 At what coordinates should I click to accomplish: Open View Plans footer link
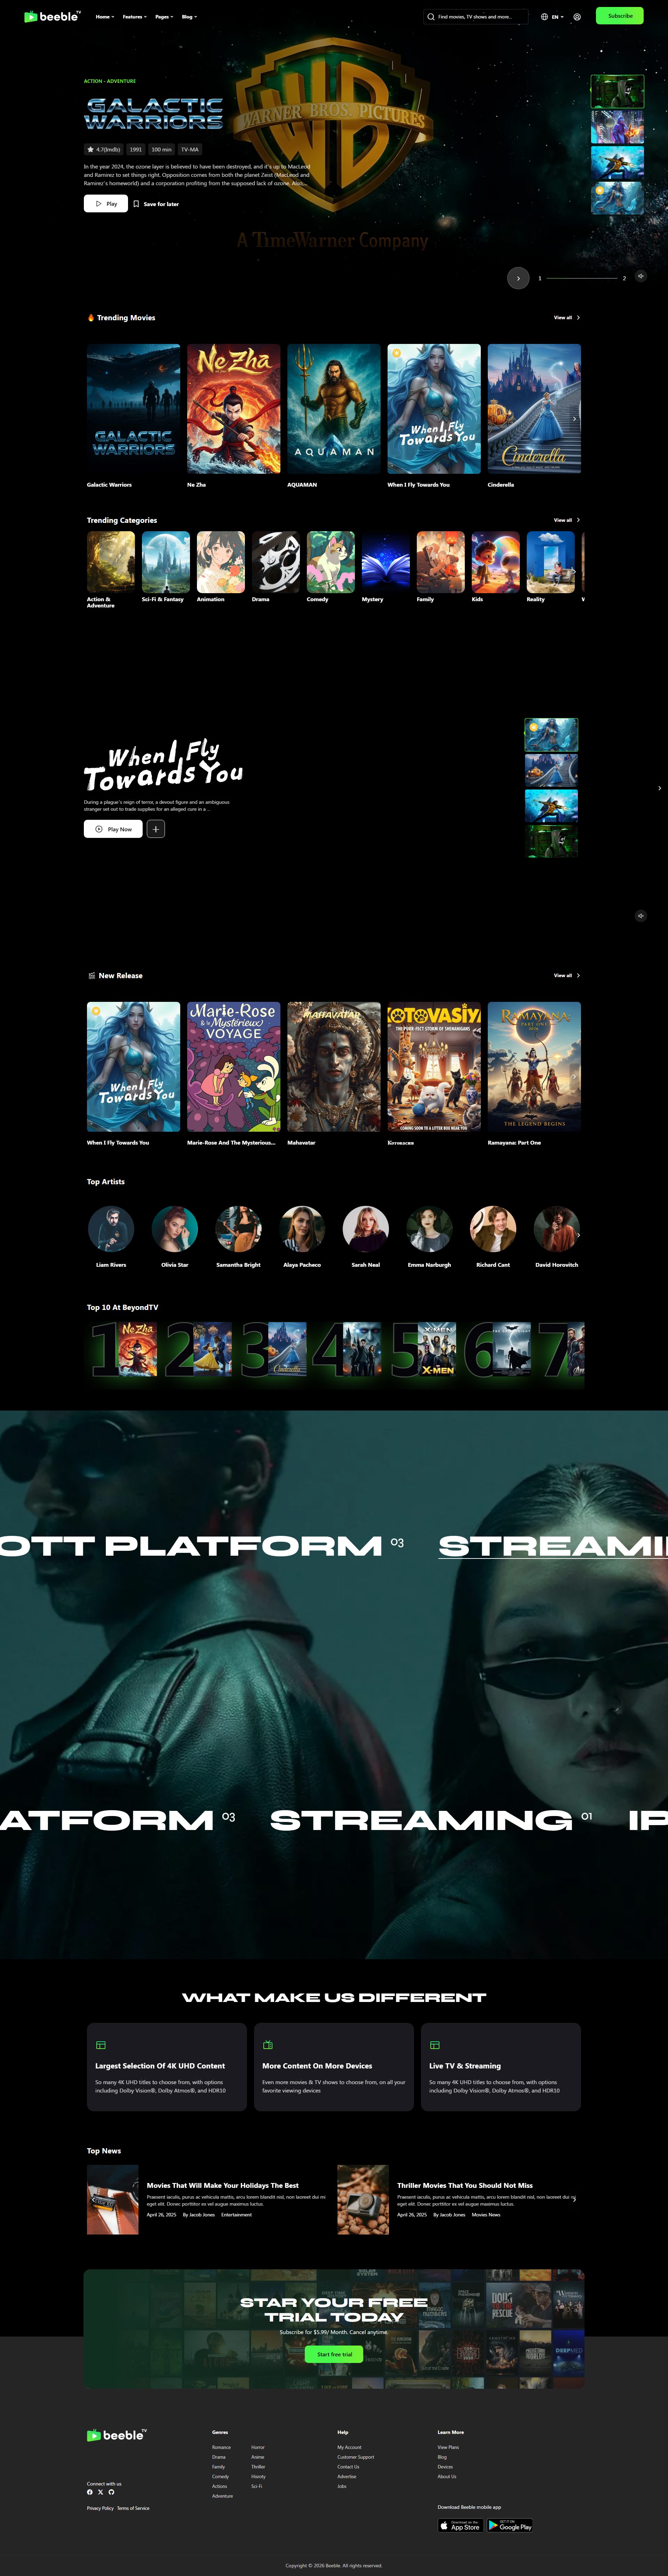(448, 2447)
